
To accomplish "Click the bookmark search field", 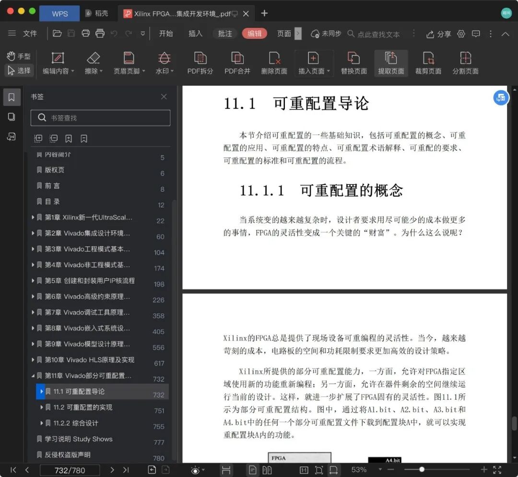I will tap(100, 118).
